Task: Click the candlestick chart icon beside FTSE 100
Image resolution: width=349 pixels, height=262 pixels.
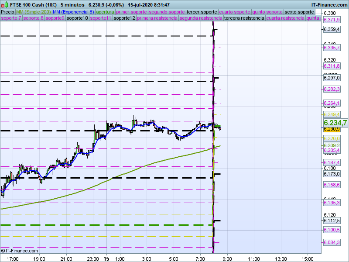Action: tap(5, 5)
